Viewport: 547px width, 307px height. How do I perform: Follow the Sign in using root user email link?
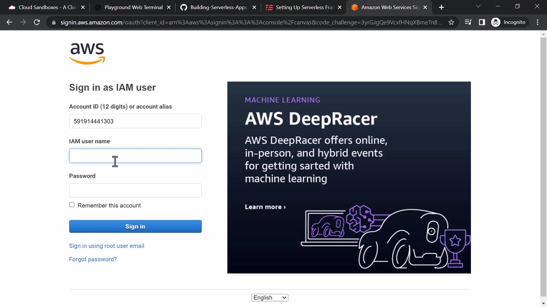point(106,246)
